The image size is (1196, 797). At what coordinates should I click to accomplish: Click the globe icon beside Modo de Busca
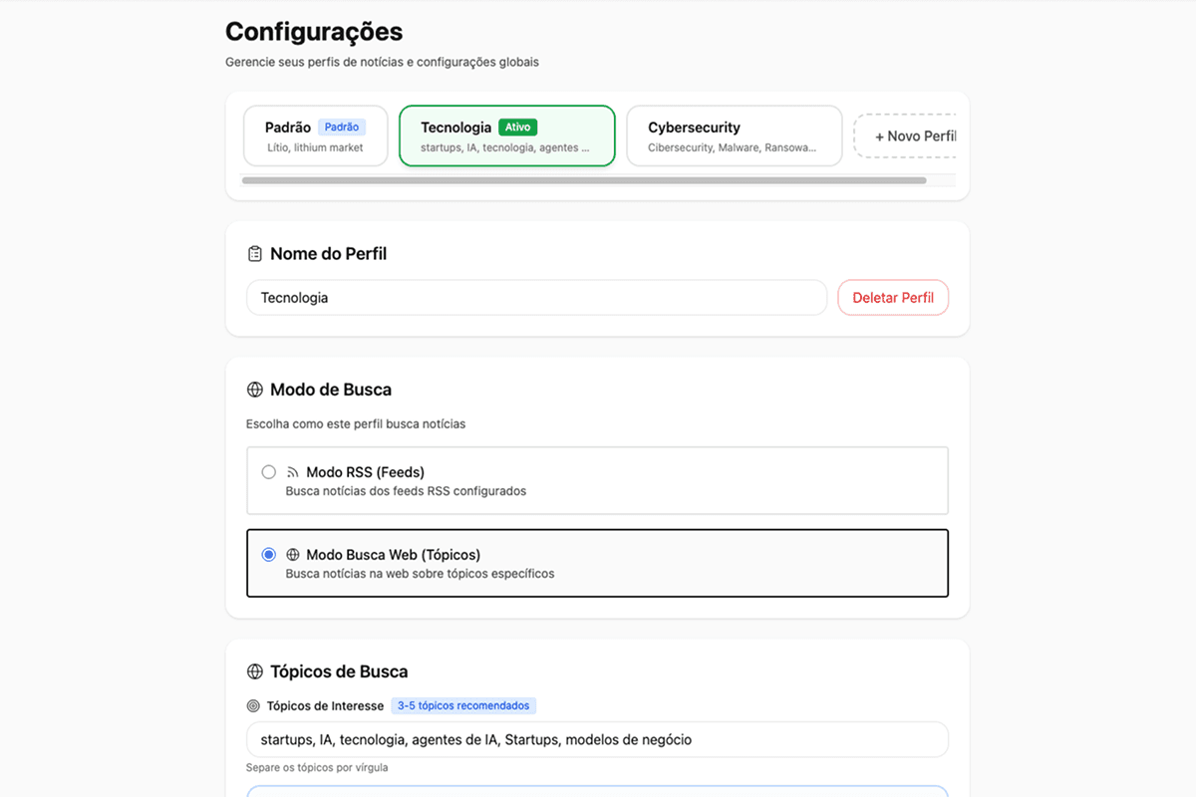tap(255, 390)
